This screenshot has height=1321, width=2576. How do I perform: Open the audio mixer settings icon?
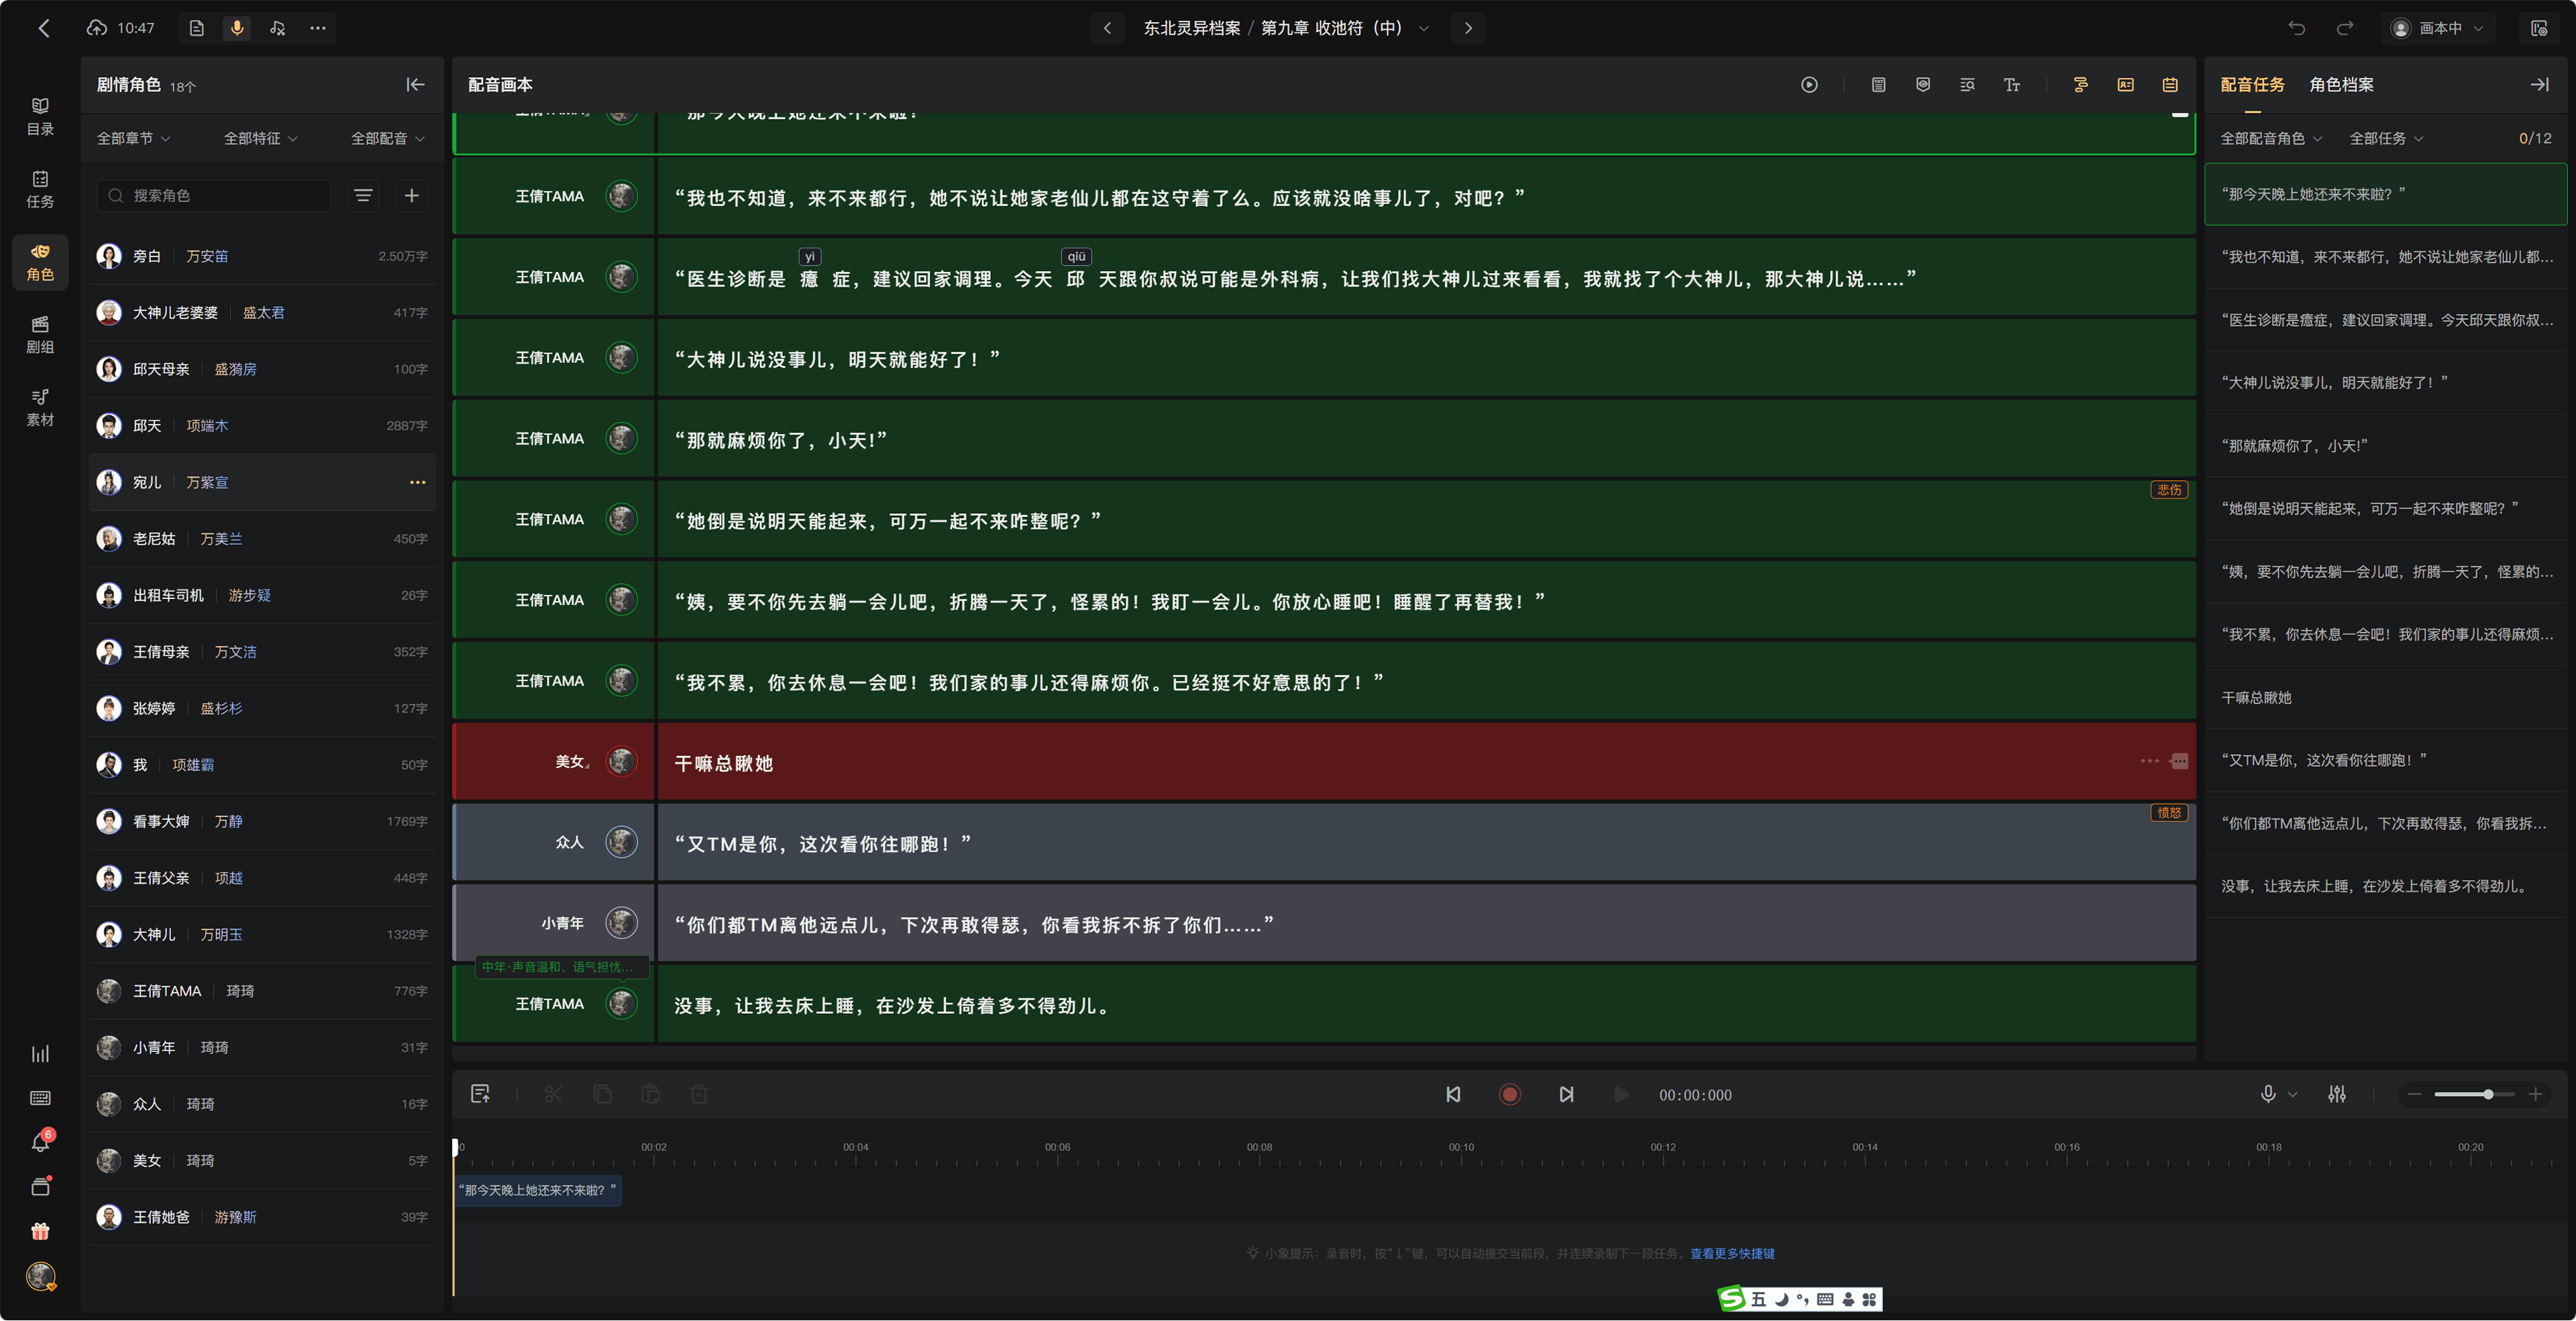click(x=2336, y=1095)
